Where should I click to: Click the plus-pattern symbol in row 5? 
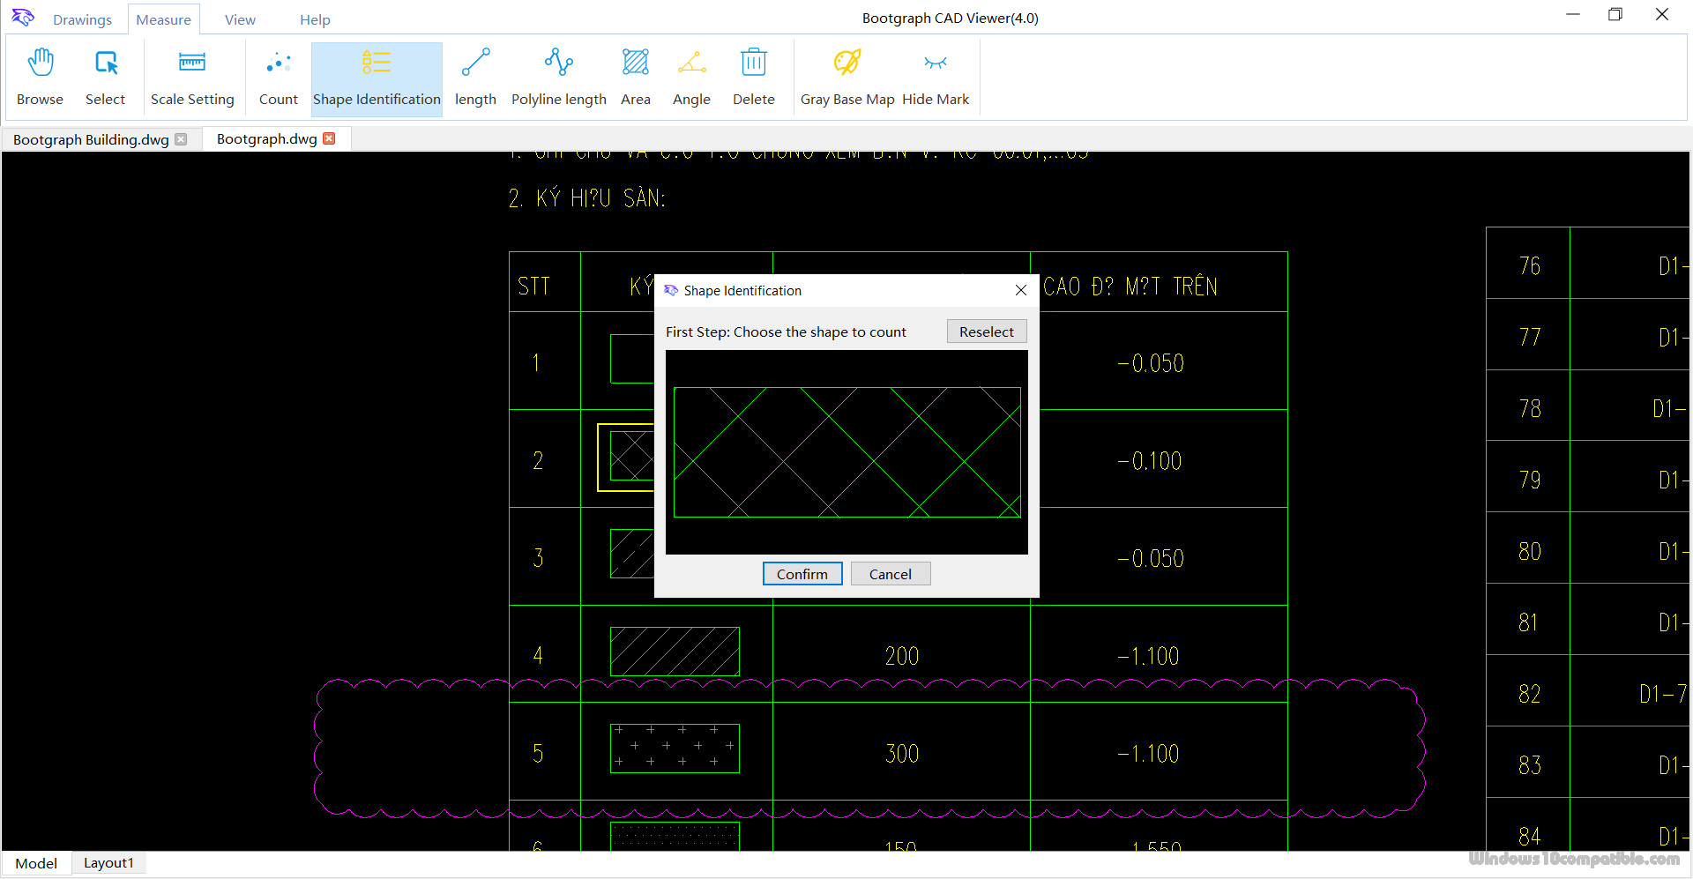(x=675, y=749)
